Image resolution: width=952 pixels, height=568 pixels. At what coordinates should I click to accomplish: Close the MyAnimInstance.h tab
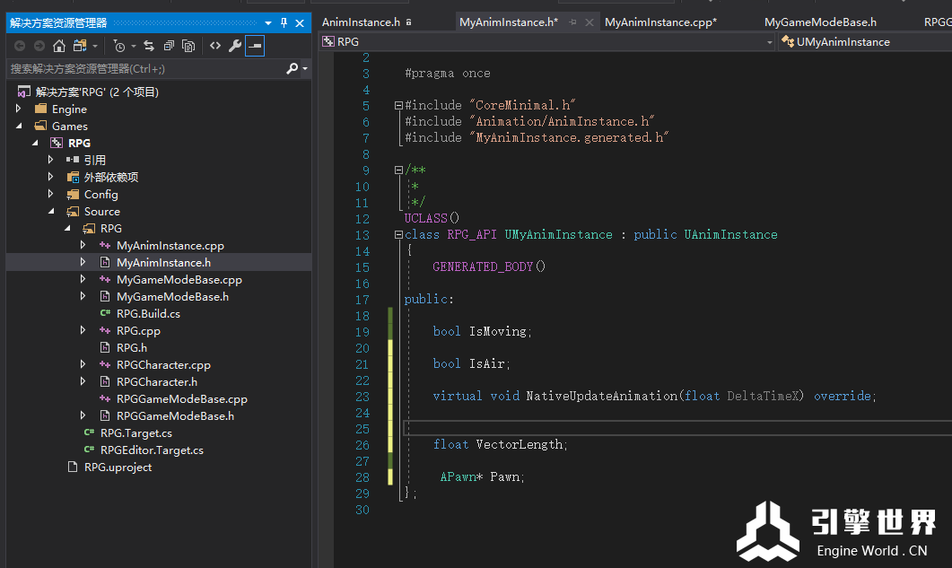click(x=589, y=22)
